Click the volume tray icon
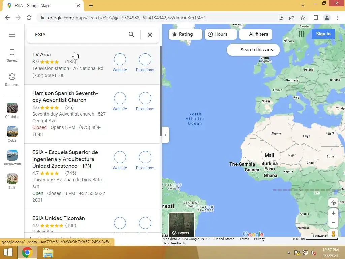The width and height of the screenshot is (345, 259). tap(313, 253)
